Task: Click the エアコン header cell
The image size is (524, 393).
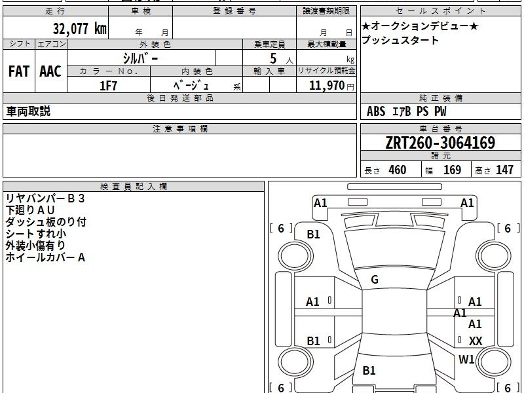Action: (x=51, y=44)
